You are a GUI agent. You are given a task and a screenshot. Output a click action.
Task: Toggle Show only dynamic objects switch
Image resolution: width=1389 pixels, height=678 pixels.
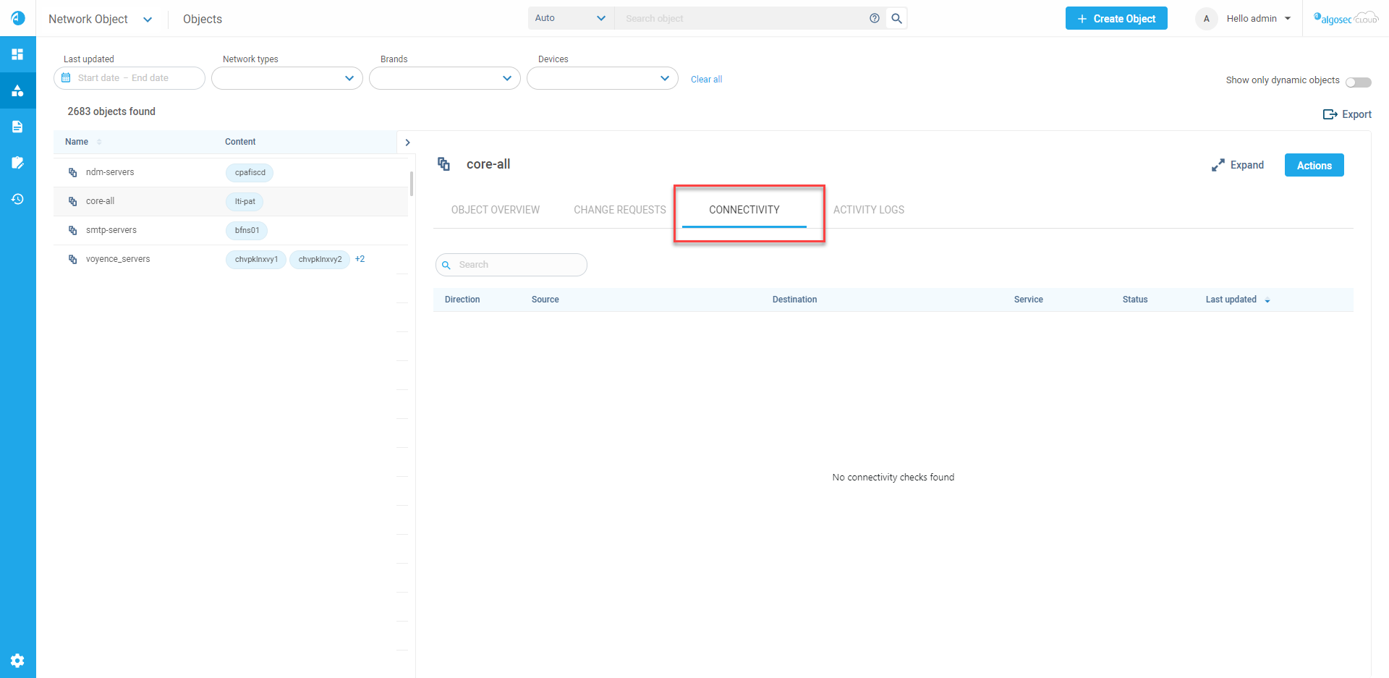coord(1358,82)
